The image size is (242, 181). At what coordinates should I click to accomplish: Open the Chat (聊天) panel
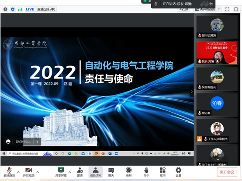tap(111, 172)
